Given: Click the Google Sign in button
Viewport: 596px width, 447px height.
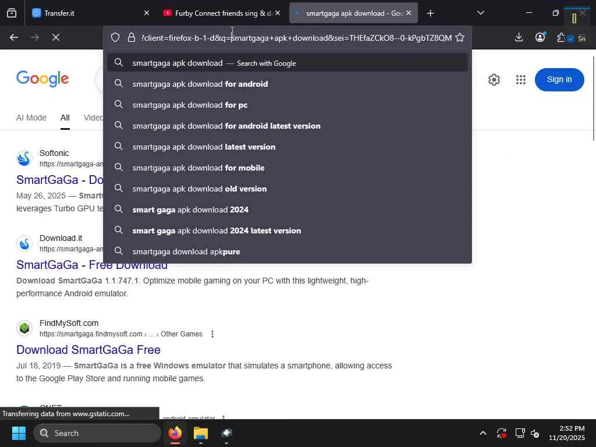Looking at the screenshot, I should pos(559,79).
